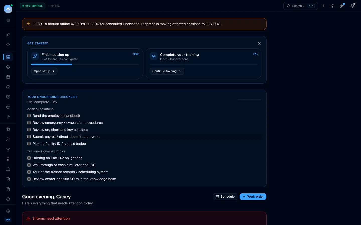
Task: Open the rocket setup icon in sidebar
Action: coord(8,35)
